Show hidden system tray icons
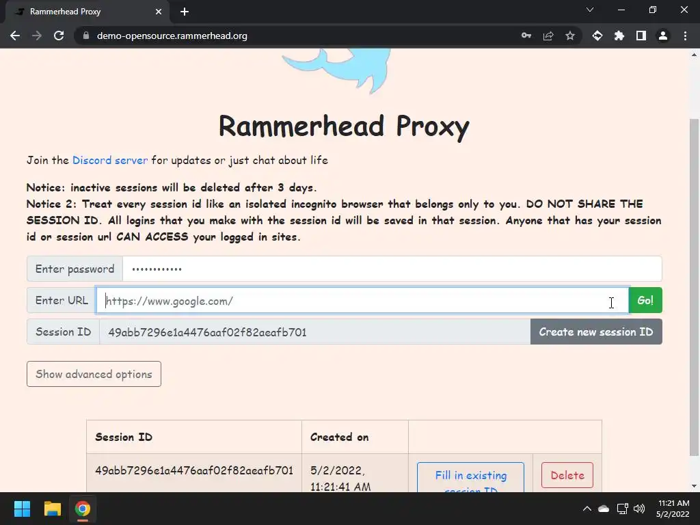The image size is (700, 525). click(587, 509)
